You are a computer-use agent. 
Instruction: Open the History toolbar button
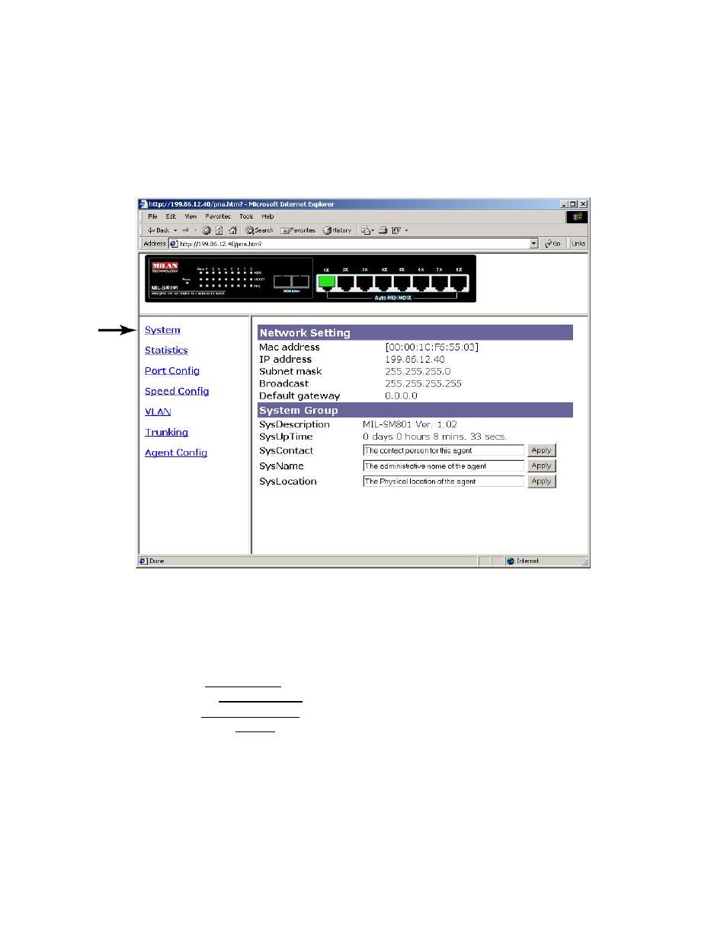click(x=337, y=230)
